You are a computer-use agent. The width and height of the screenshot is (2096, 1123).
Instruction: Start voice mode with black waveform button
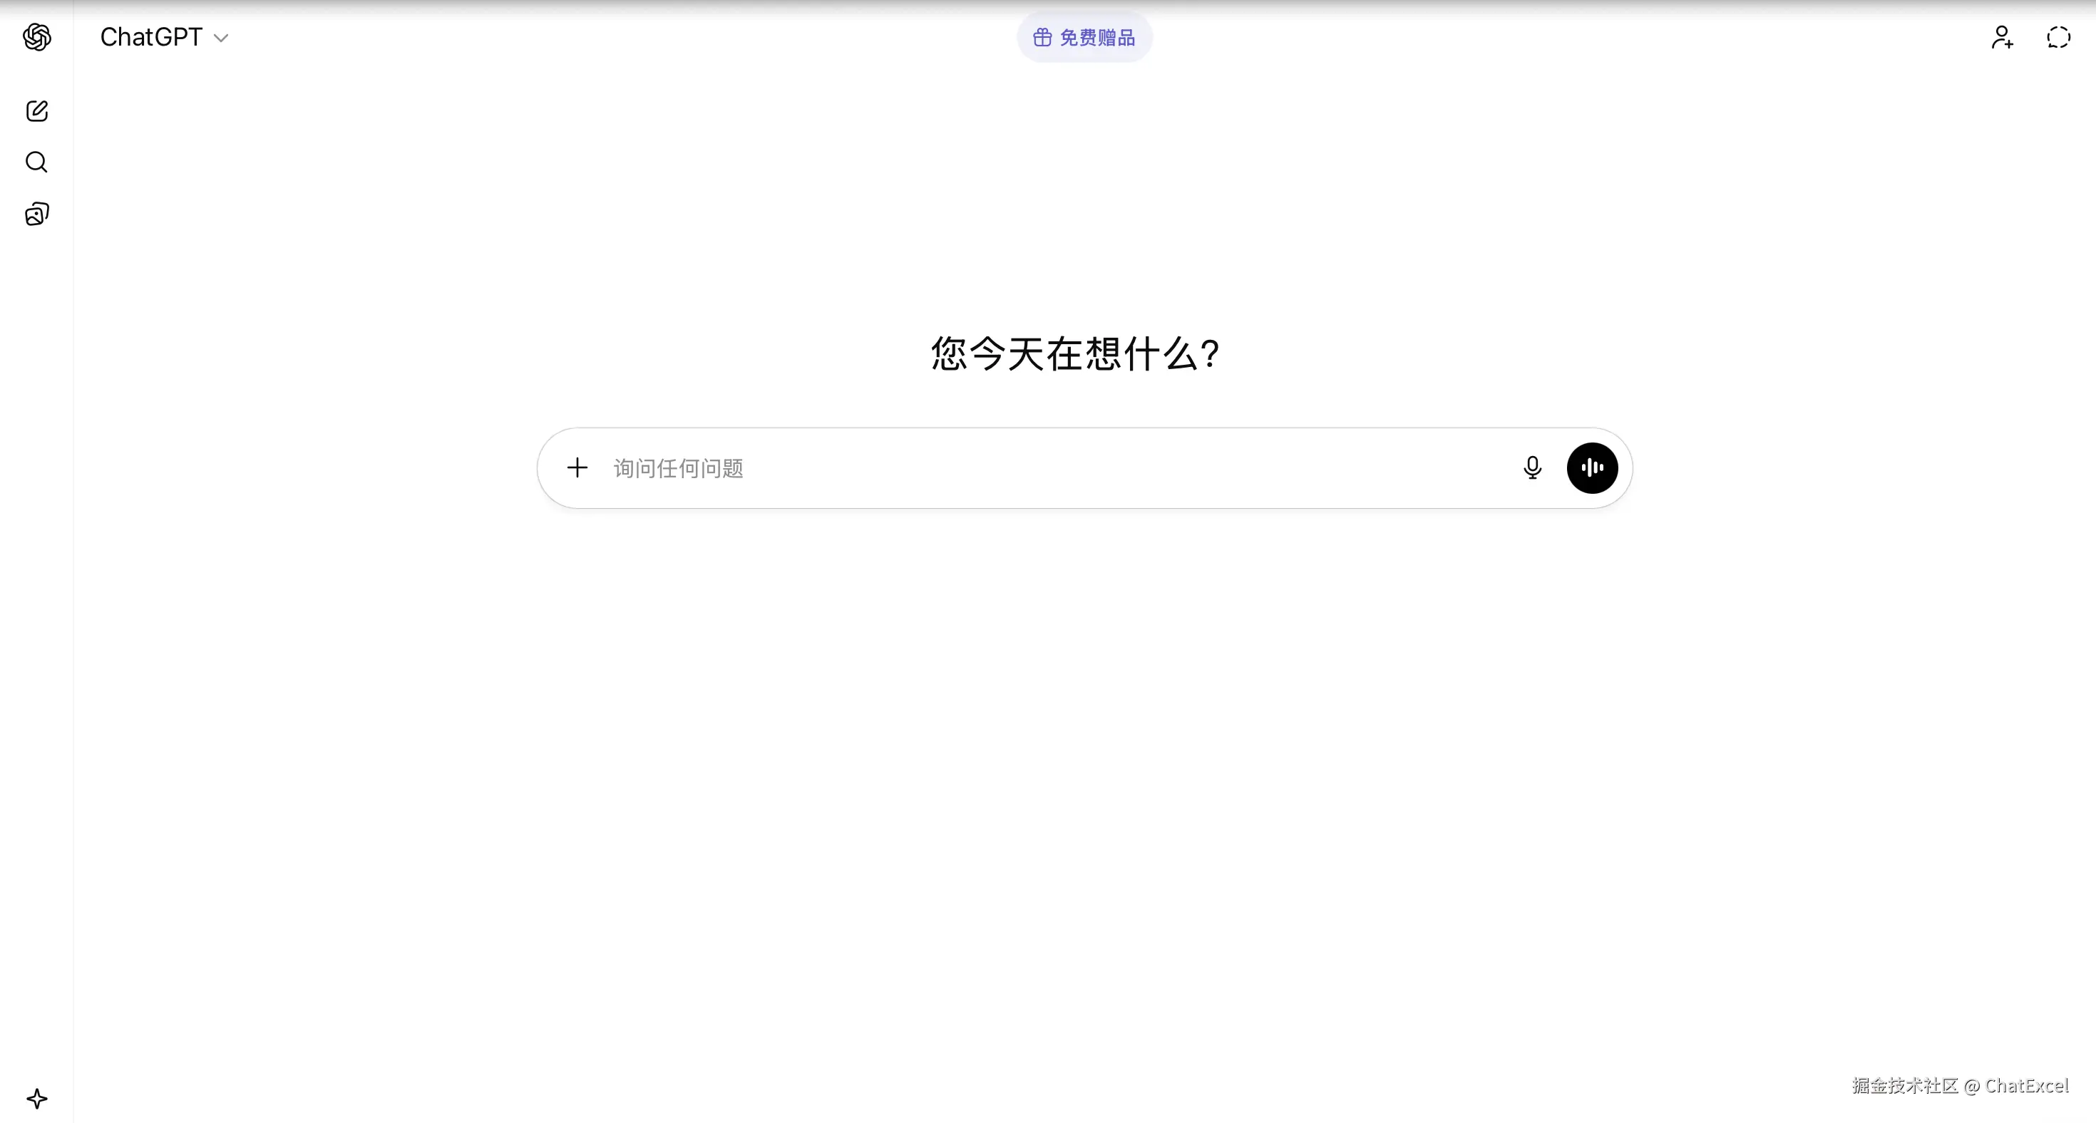click(1591, 467)
